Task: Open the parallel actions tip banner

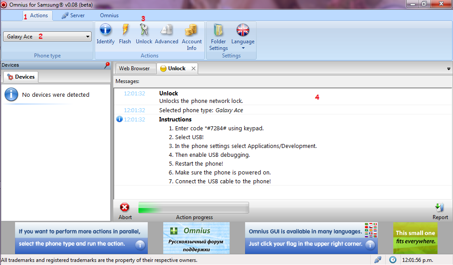Action: pyautogui.click(x=81, y=238)
